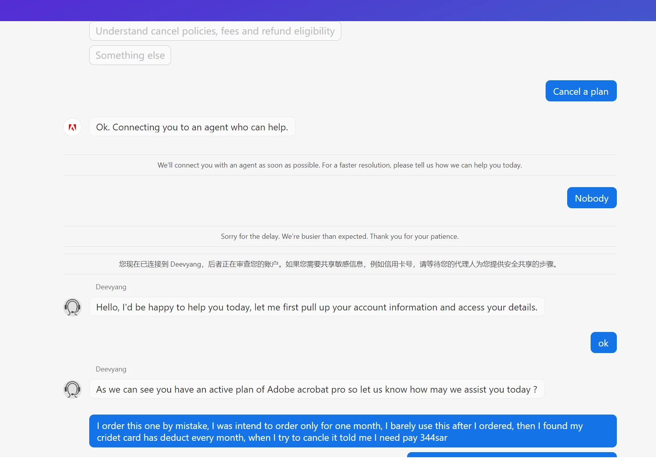This screenshot has height=458, width=656.
Task: Click the headset avatar beside the active plan message
Action: pos(72,389)
